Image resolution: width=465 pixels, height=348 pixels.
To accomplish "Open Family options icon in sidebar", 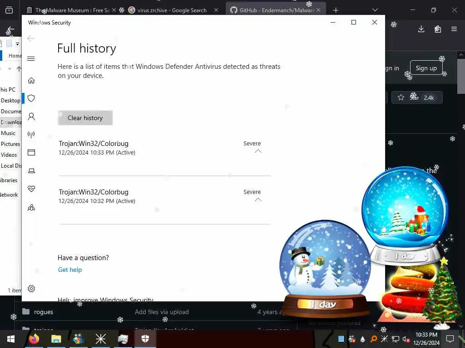I will coord(31,208).
